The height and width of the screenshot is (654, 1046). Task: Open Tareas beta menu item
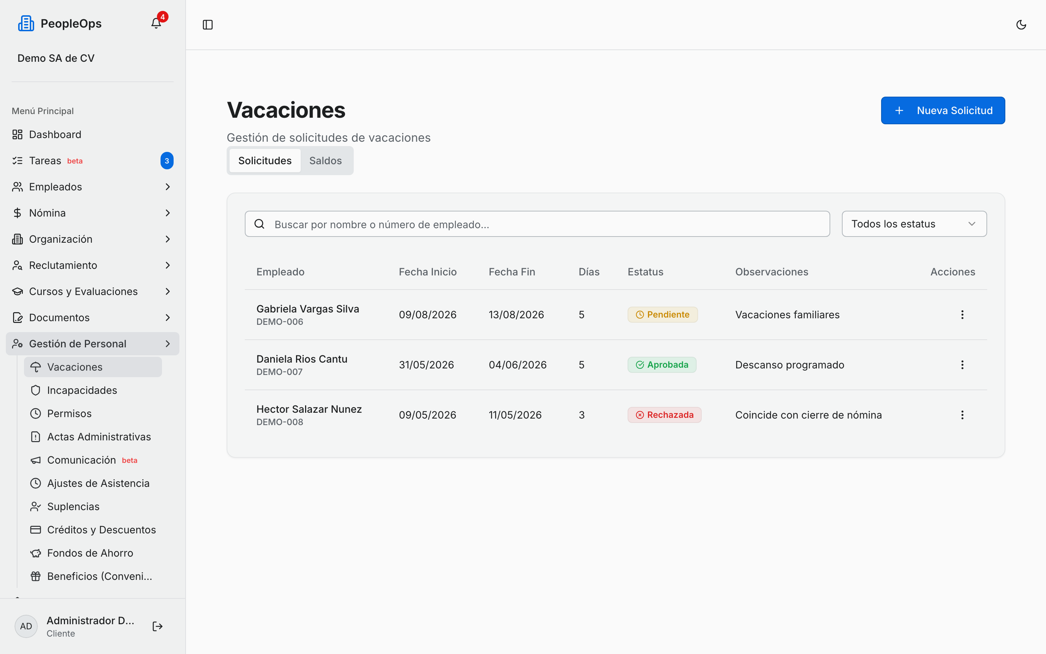[x=93, y=161]
